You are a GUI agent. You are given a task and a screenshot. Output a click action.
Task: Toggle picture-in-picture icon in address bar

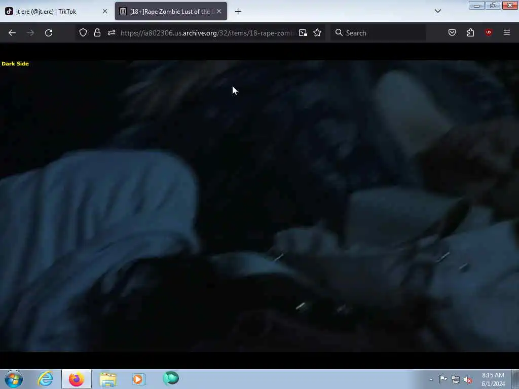point(303,33)
